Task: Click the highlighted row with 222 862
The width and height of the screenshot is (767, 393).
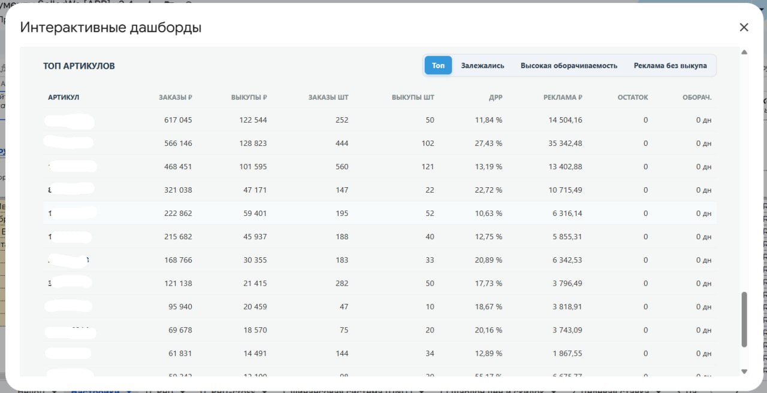Action: 380,213
